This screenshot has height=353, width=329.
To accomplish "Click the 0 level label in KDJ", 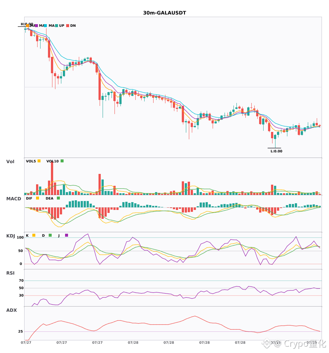I will click(x=21, y=264).
